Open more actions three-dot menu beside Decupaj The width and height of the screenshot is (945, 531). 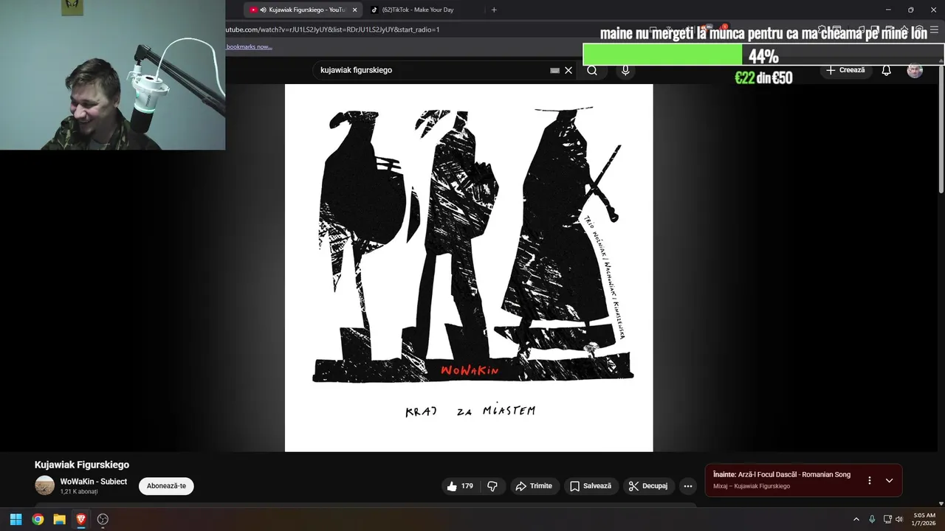pos(688,486)
